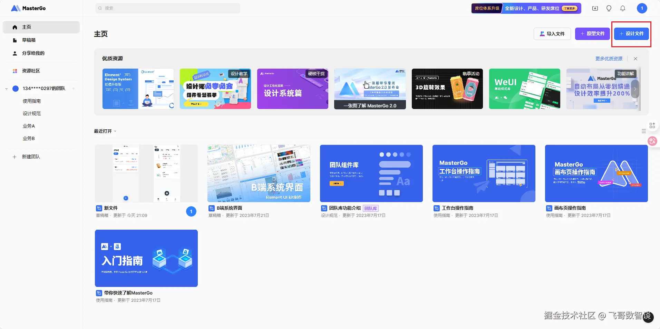Screen dimensions: 660x329
Task: Open the apps grid floating icon
Action: tap(652, 126)
